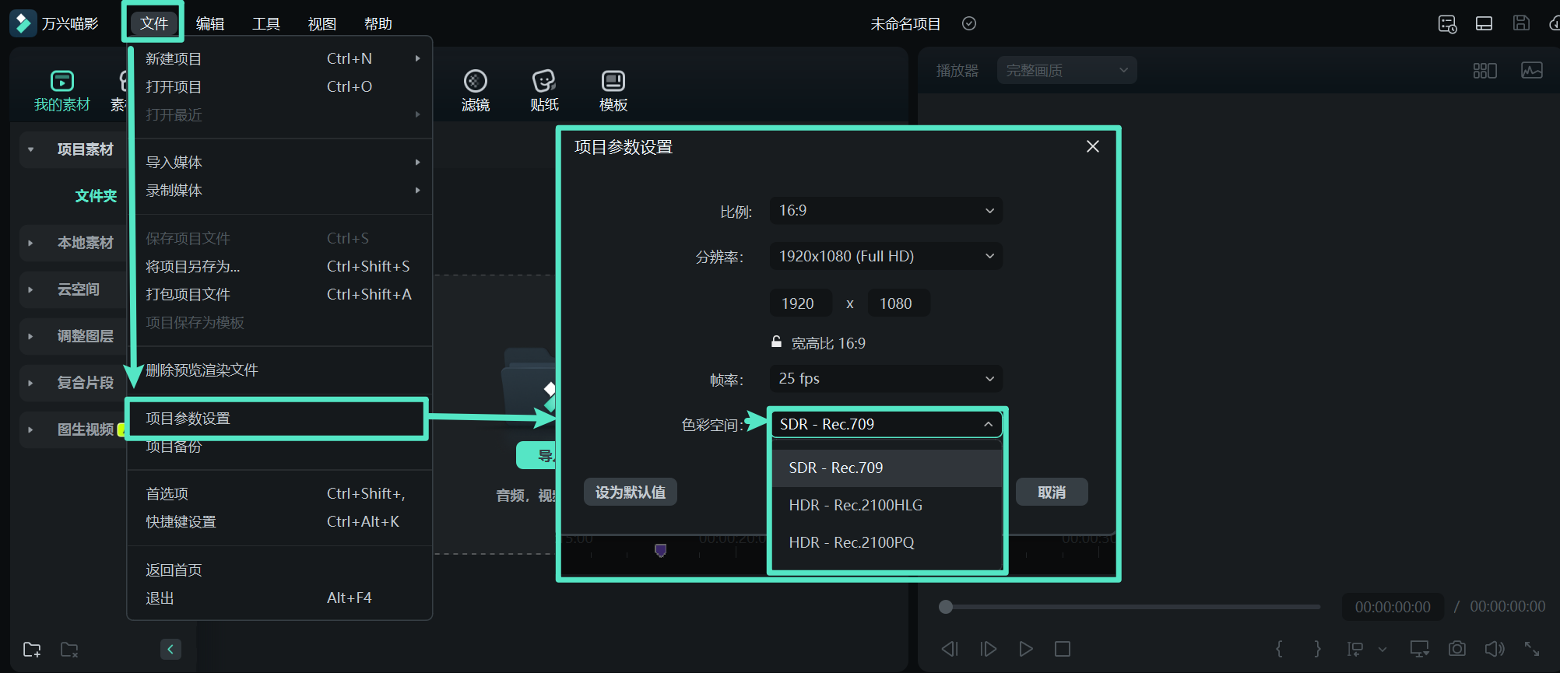Play the preview
The image size is (1560, 673).
click(1026, 649)
